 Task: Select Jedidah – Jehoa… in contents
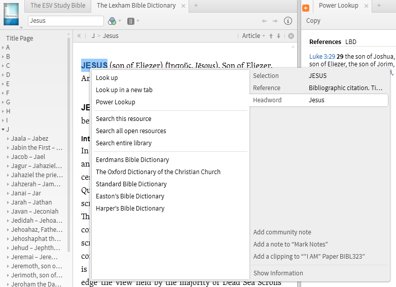[37, 220]
